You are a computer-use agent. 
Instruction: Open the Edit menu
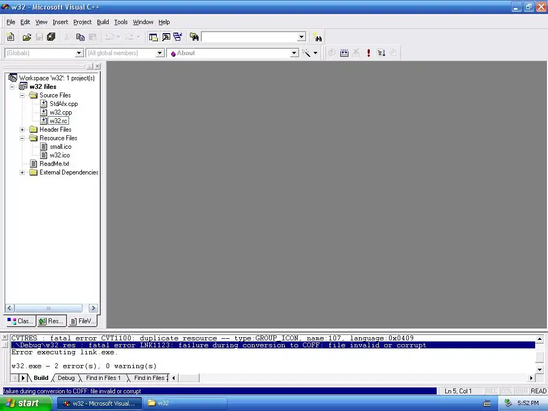click(25, 22)
